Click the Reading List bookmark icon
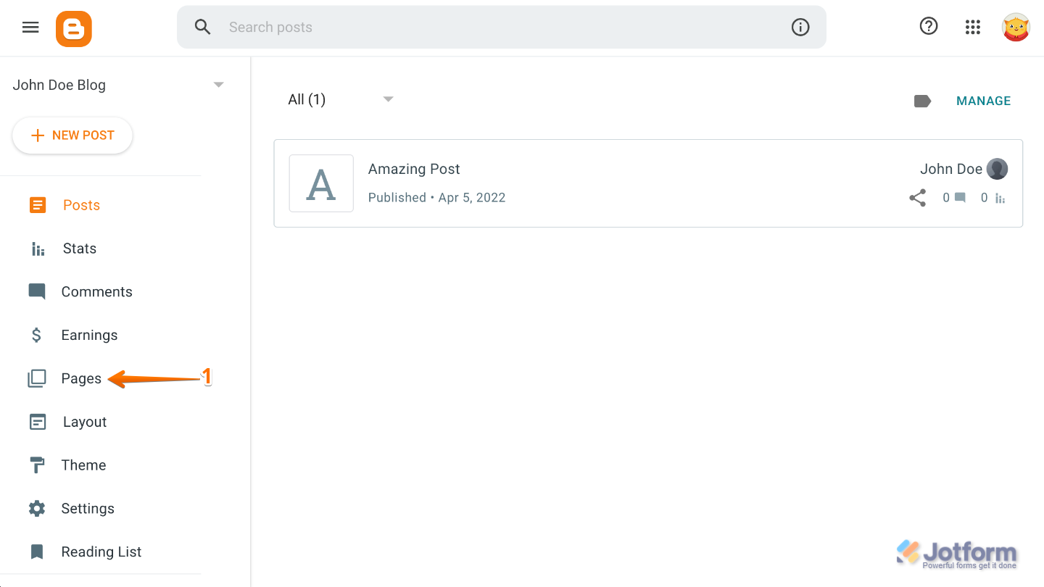 [x=37, y=552]
